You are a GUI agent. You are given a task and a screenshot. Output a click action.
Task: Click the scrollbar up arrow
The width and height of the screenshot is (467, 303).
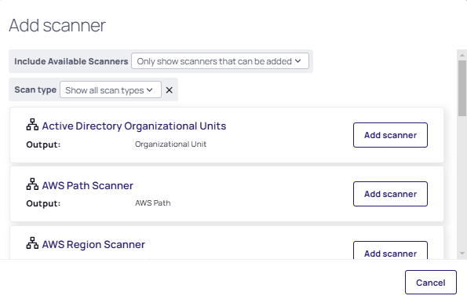pos(462,56)
